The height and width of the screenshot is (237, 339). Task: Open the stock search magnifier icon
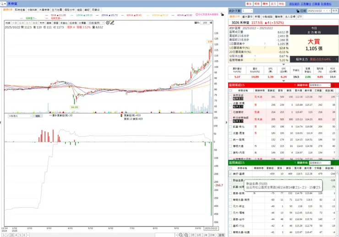click(x=2, y=4)
